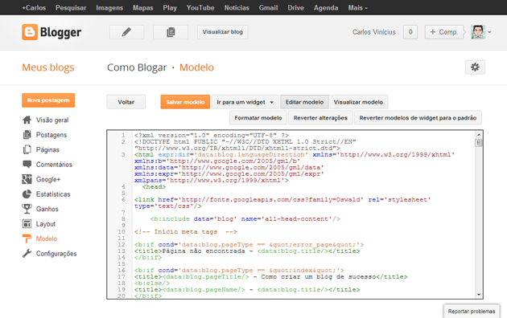Open Postagens in sidebar

point(52,135)
